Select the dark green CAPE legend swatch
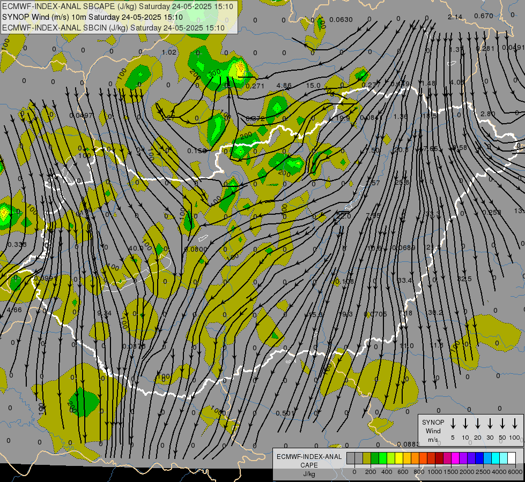The height and width of the screenshot is (482, 525). (375, 458)
